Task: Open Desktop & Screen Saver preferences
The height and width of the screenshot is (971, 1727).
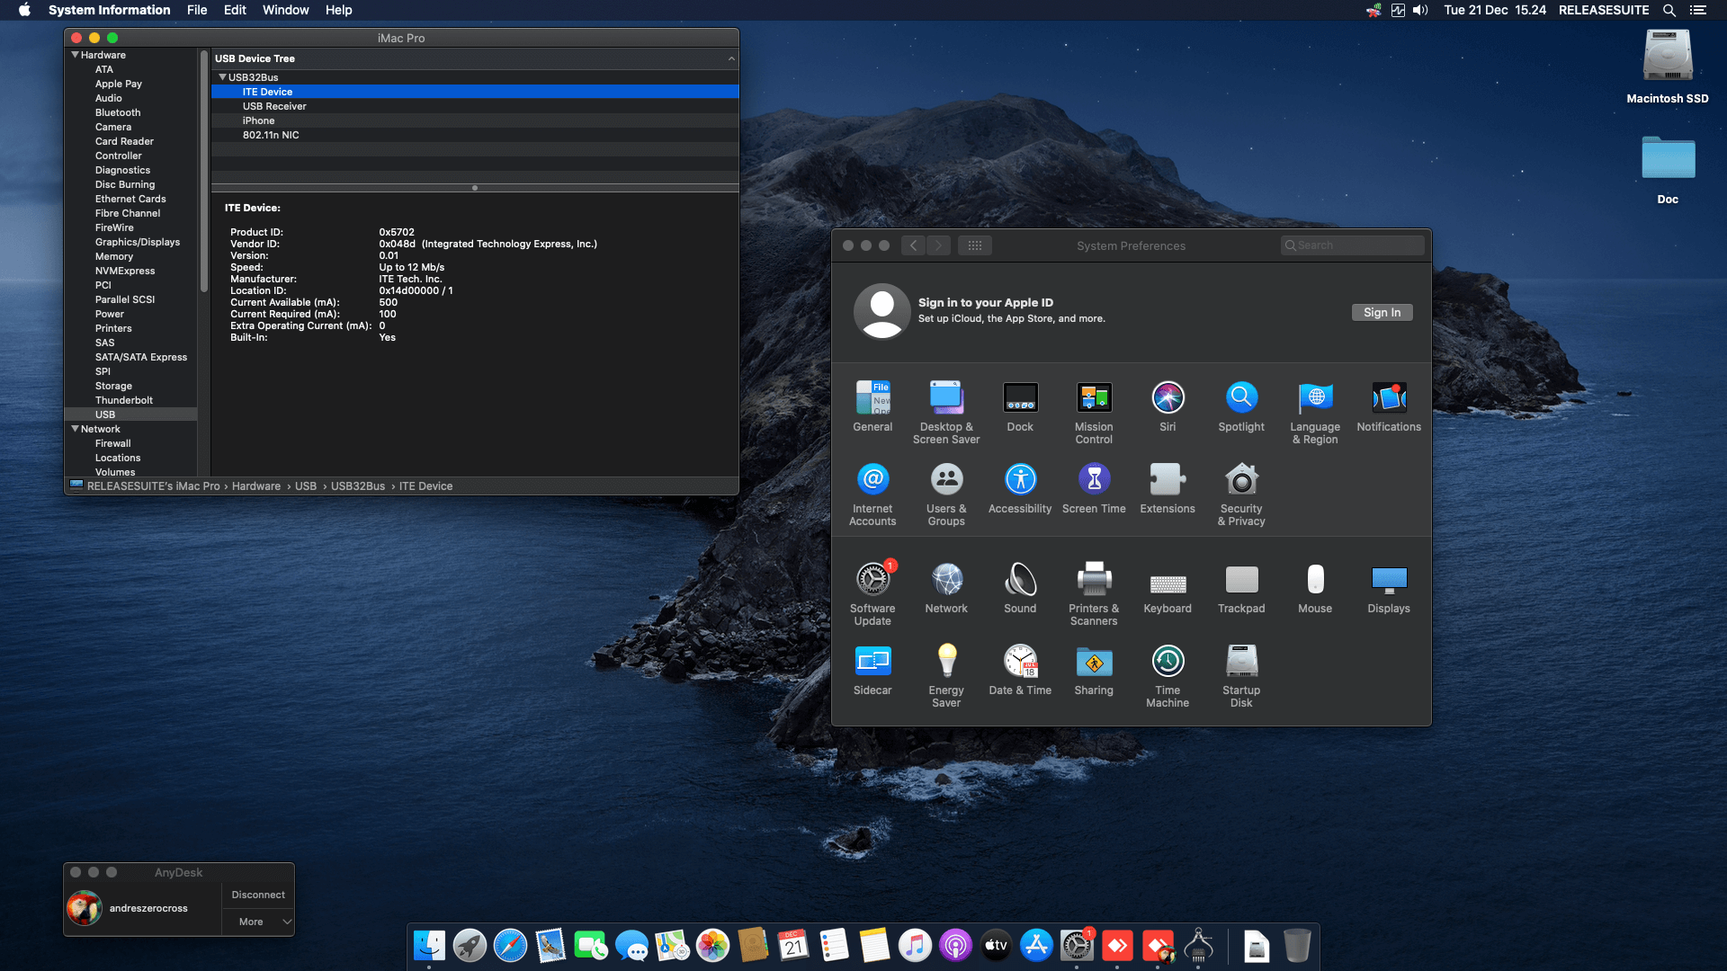Action: pos(946,413)
